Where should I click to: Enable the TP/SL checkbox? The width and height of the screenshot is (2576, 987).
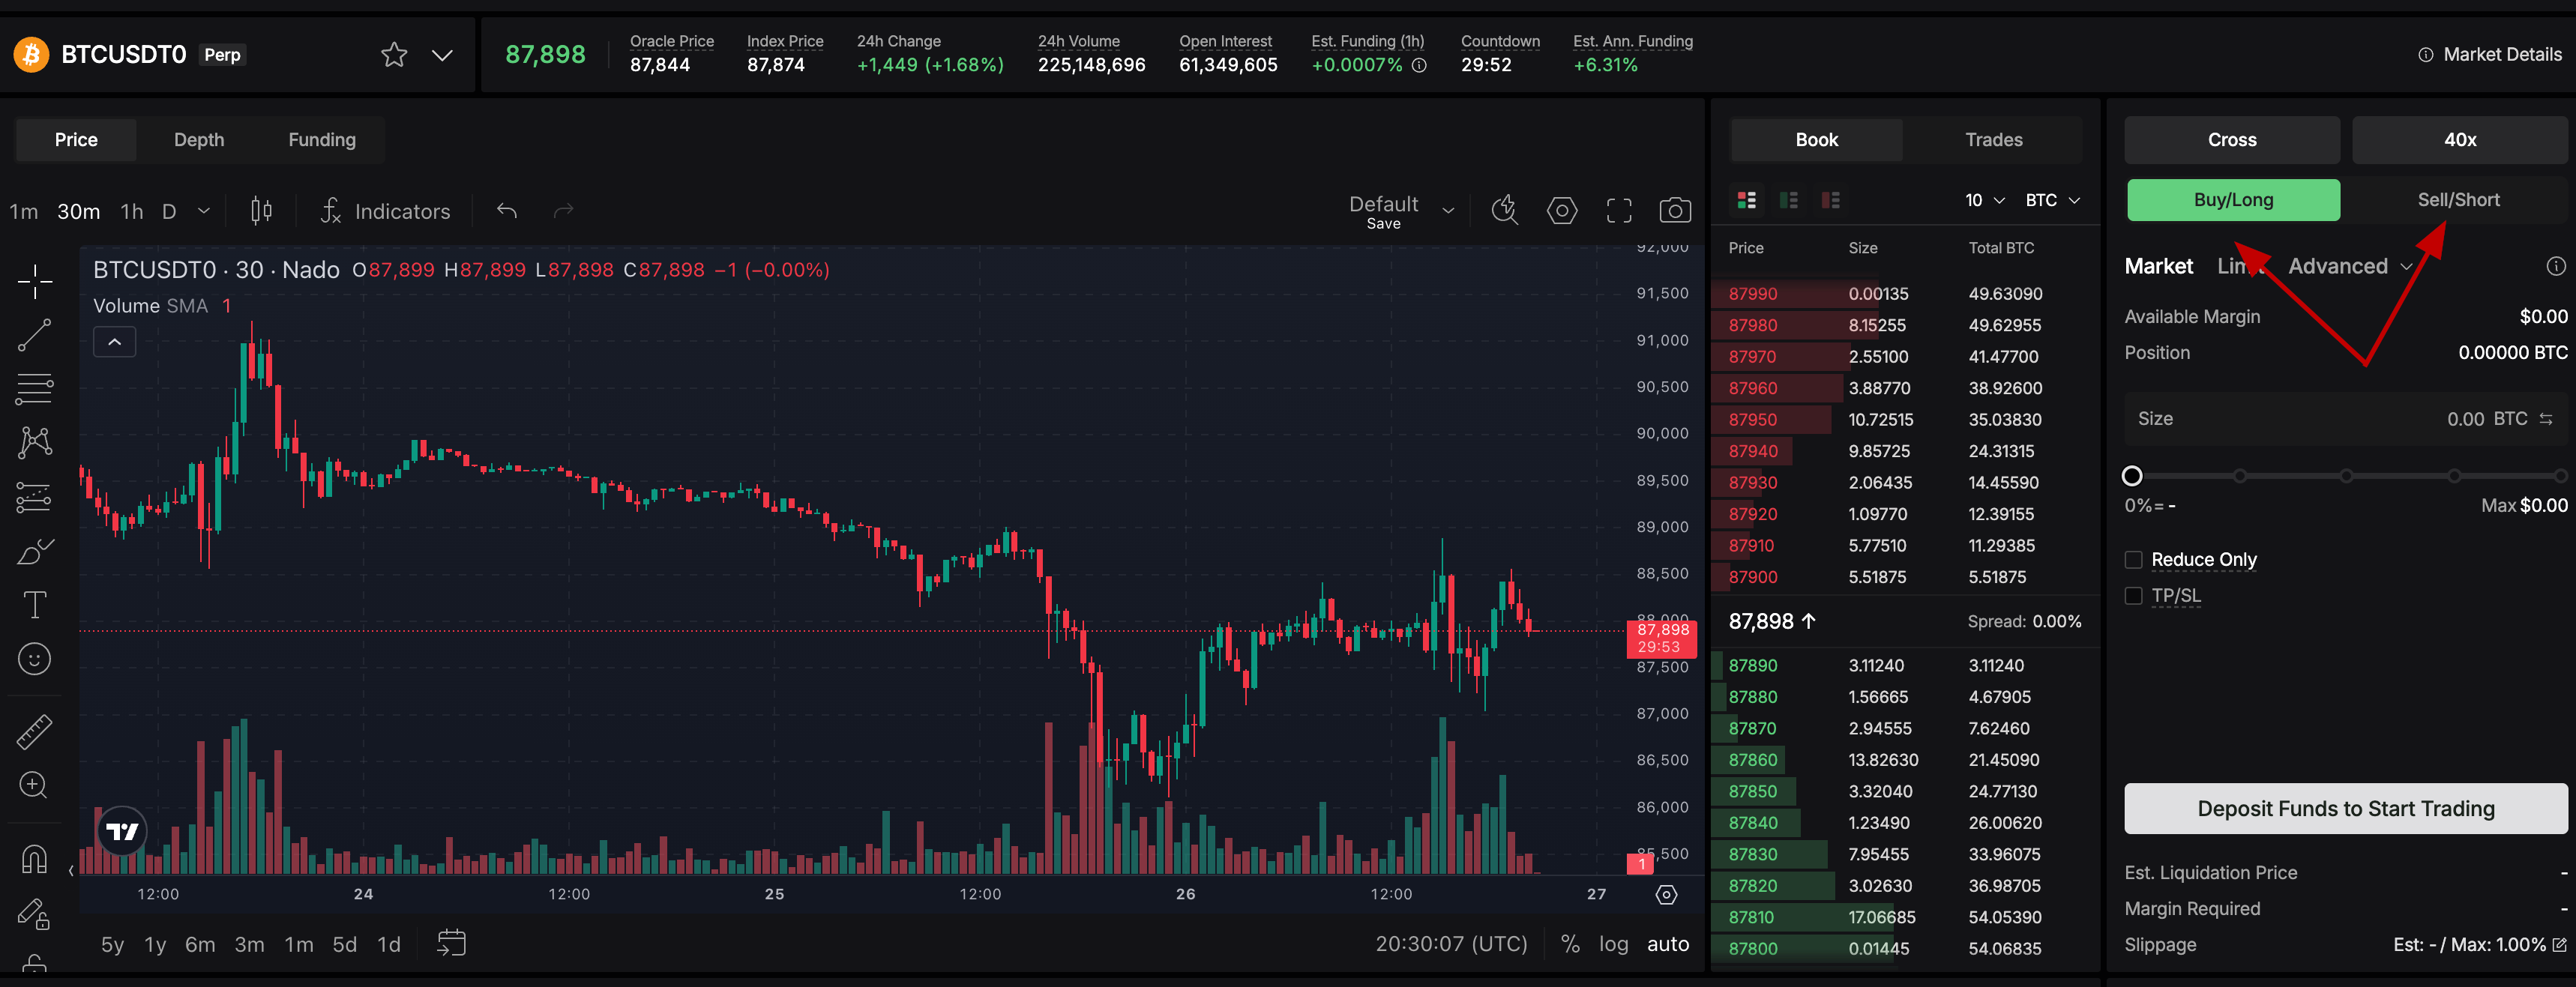[x=2133, y=596]
